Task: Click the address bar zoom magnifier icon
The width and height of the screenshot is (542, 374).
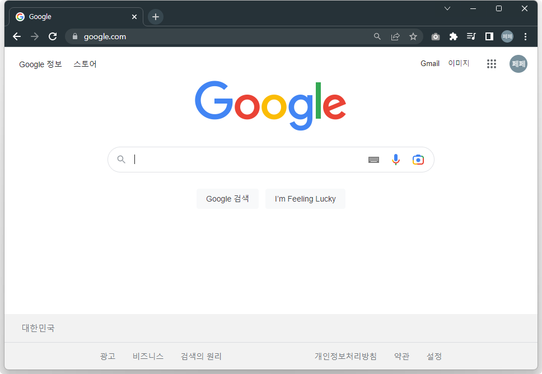Action: tap(377, 36)
